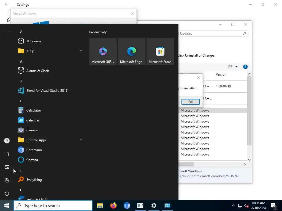Open 3D Viewer from the app list

[50, 41]
